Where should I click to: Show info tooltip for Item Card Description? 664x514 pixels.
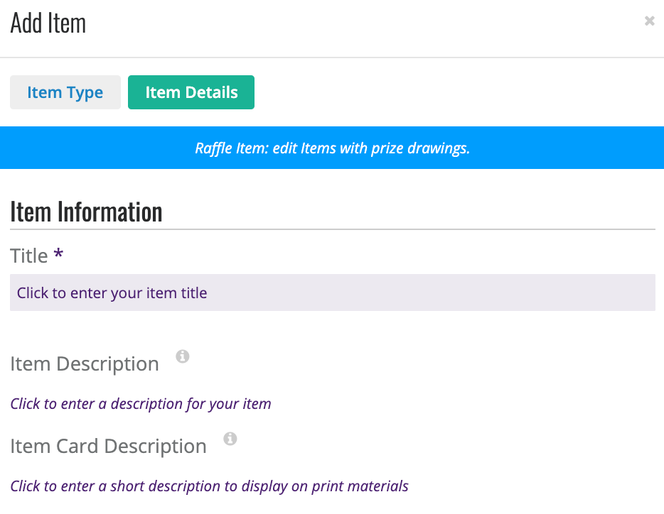tap(230, 439)
